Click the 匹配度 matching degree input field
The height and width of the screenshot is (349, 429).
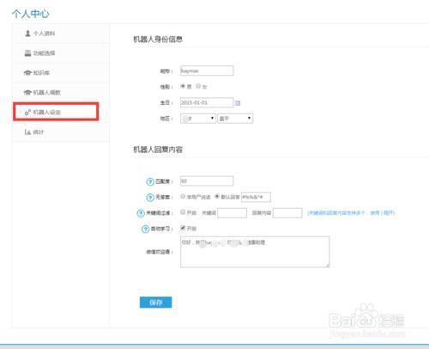pos(207,181)
